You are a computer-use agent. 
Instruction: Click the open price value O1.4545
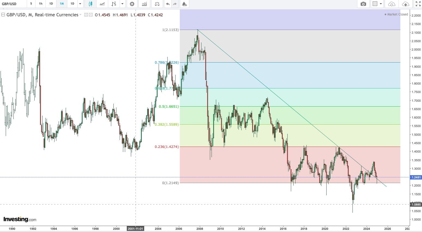[x=103, y=15]
